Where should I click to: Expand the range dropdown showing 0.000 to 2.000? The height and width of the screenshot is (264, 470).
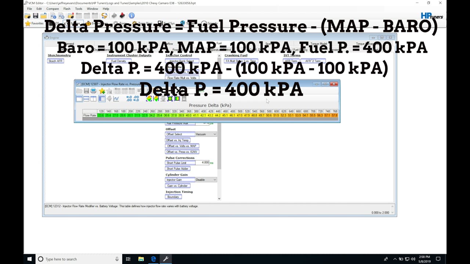[393, 213]
